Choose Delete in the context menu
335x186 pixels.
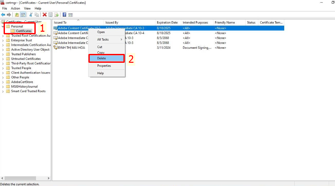[107, 58]
